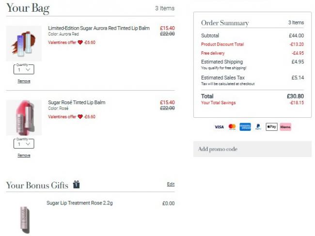The height and width of the screenshot is (236, 315).
Task: Edit your bonus gifts
Action: tap(171, 184)
